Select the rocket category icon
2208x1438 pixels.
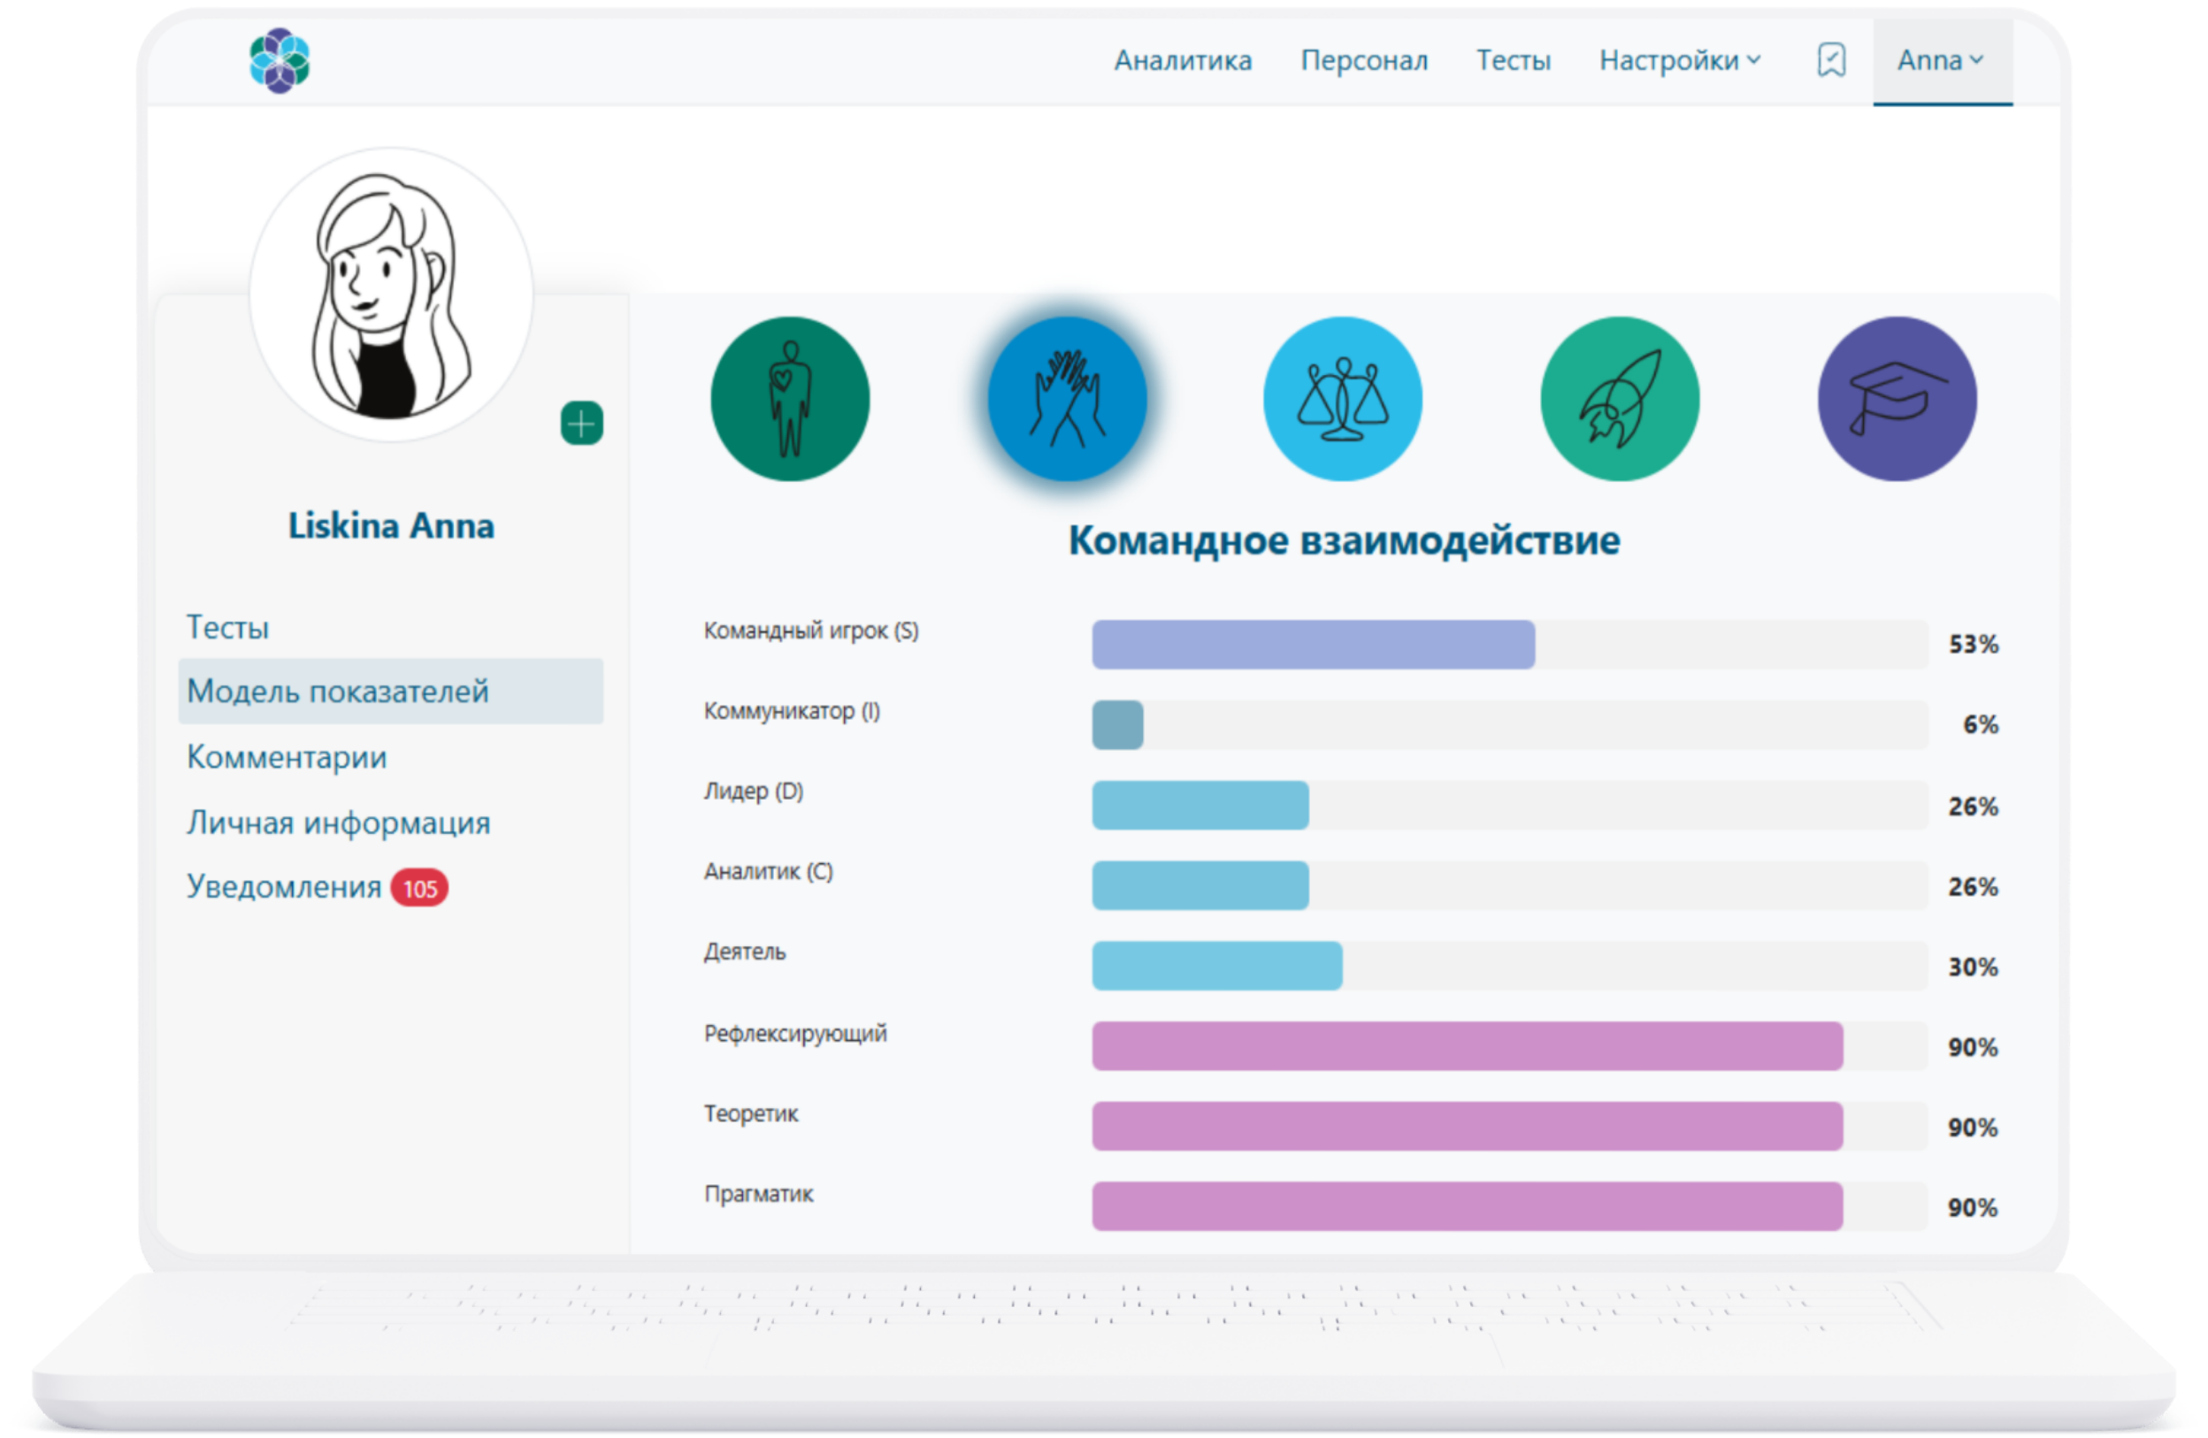click(1620, 399)
